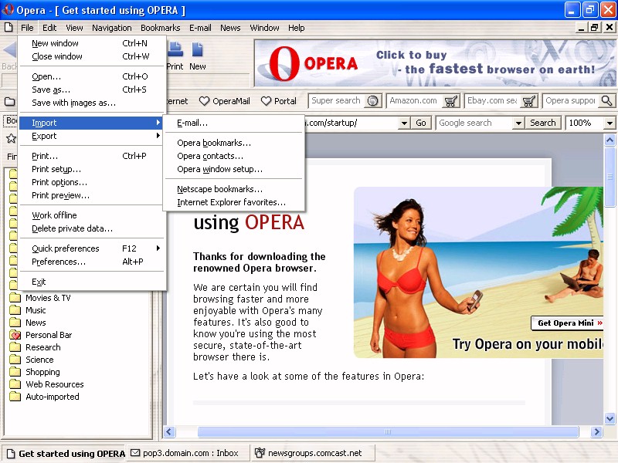Select News bookmark folder
This screenshot has height=463, width=618.
pos(36,322)
